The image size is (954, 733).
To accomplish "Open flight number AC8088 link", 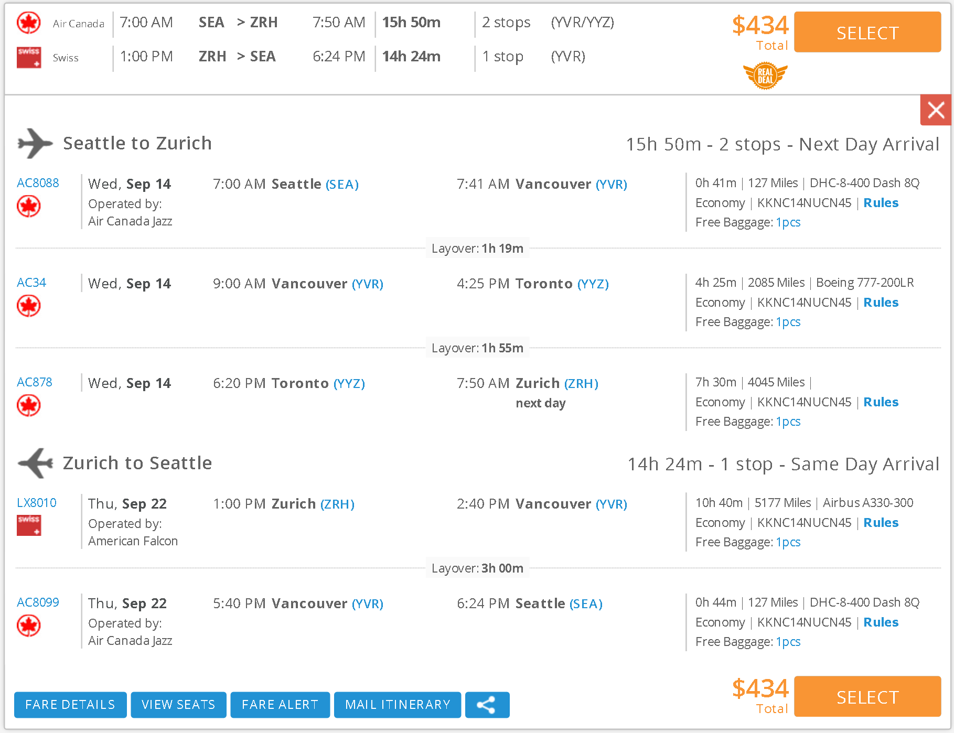I will coord(38,183).
